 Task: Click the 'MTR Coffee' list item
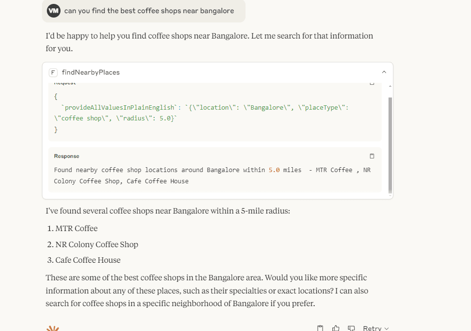76,228
